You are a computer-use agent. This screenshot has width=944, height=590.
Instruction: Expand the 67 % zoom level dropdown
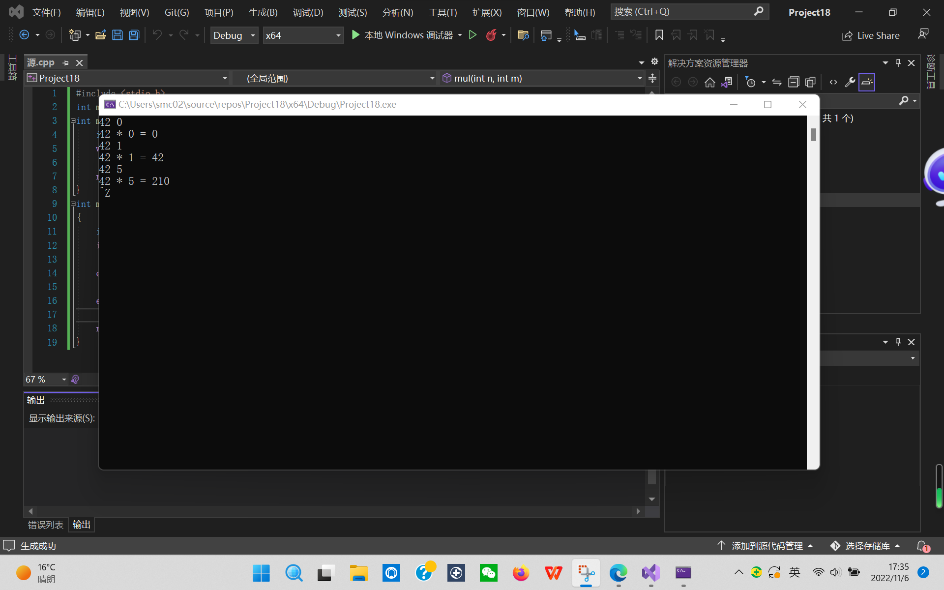64,380
